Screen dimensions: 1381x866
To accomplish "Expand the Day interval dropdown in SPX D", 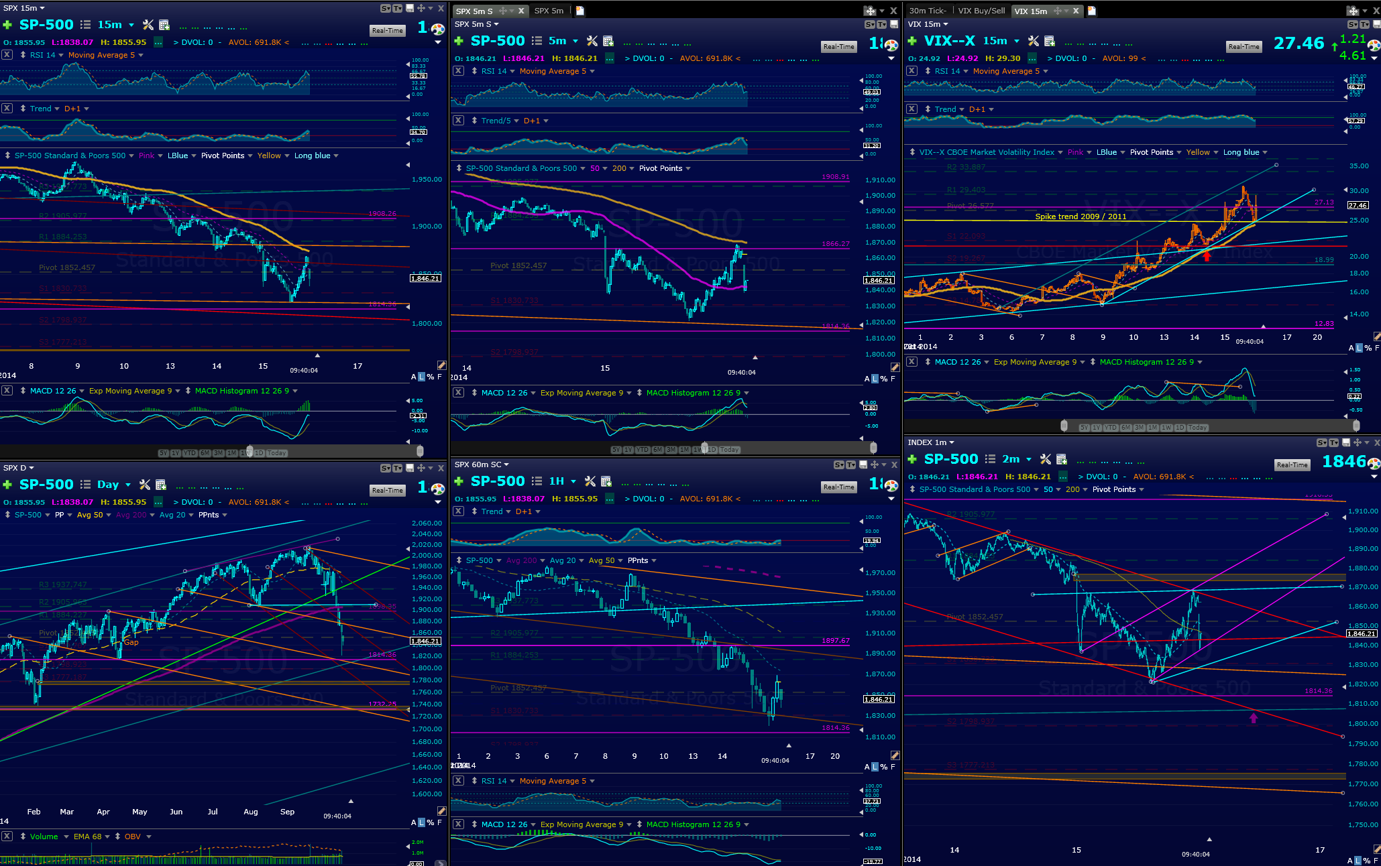I will pyautogui.click(x=128, y=485).
